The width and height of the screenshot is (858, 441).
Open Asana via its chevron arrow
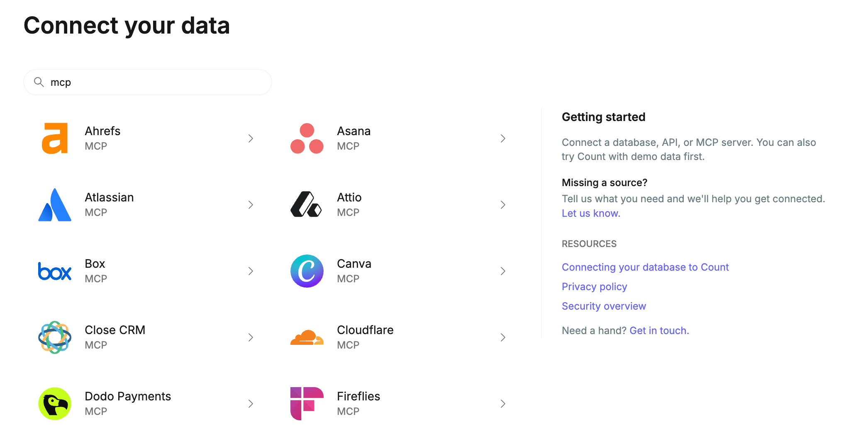pyautogui.click(x=503, y=138)
